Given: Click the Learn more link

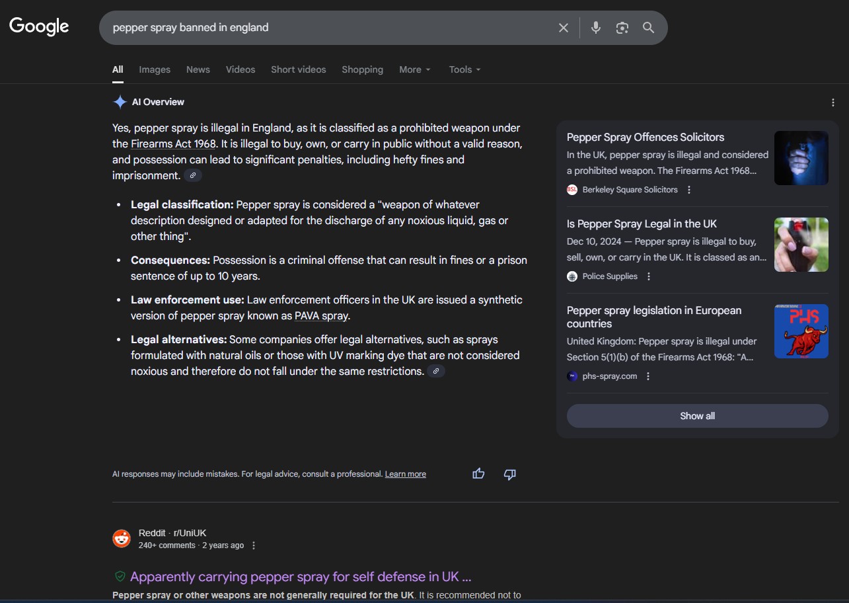Looking at the screenshot, I should 406,474.
